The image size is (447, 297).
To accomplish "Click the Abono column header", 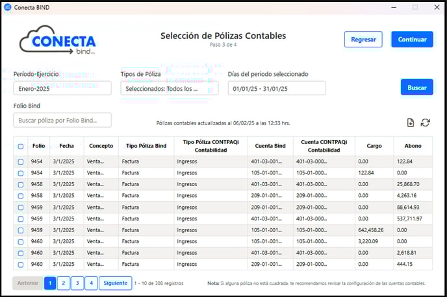I will [x=413, y=146].
